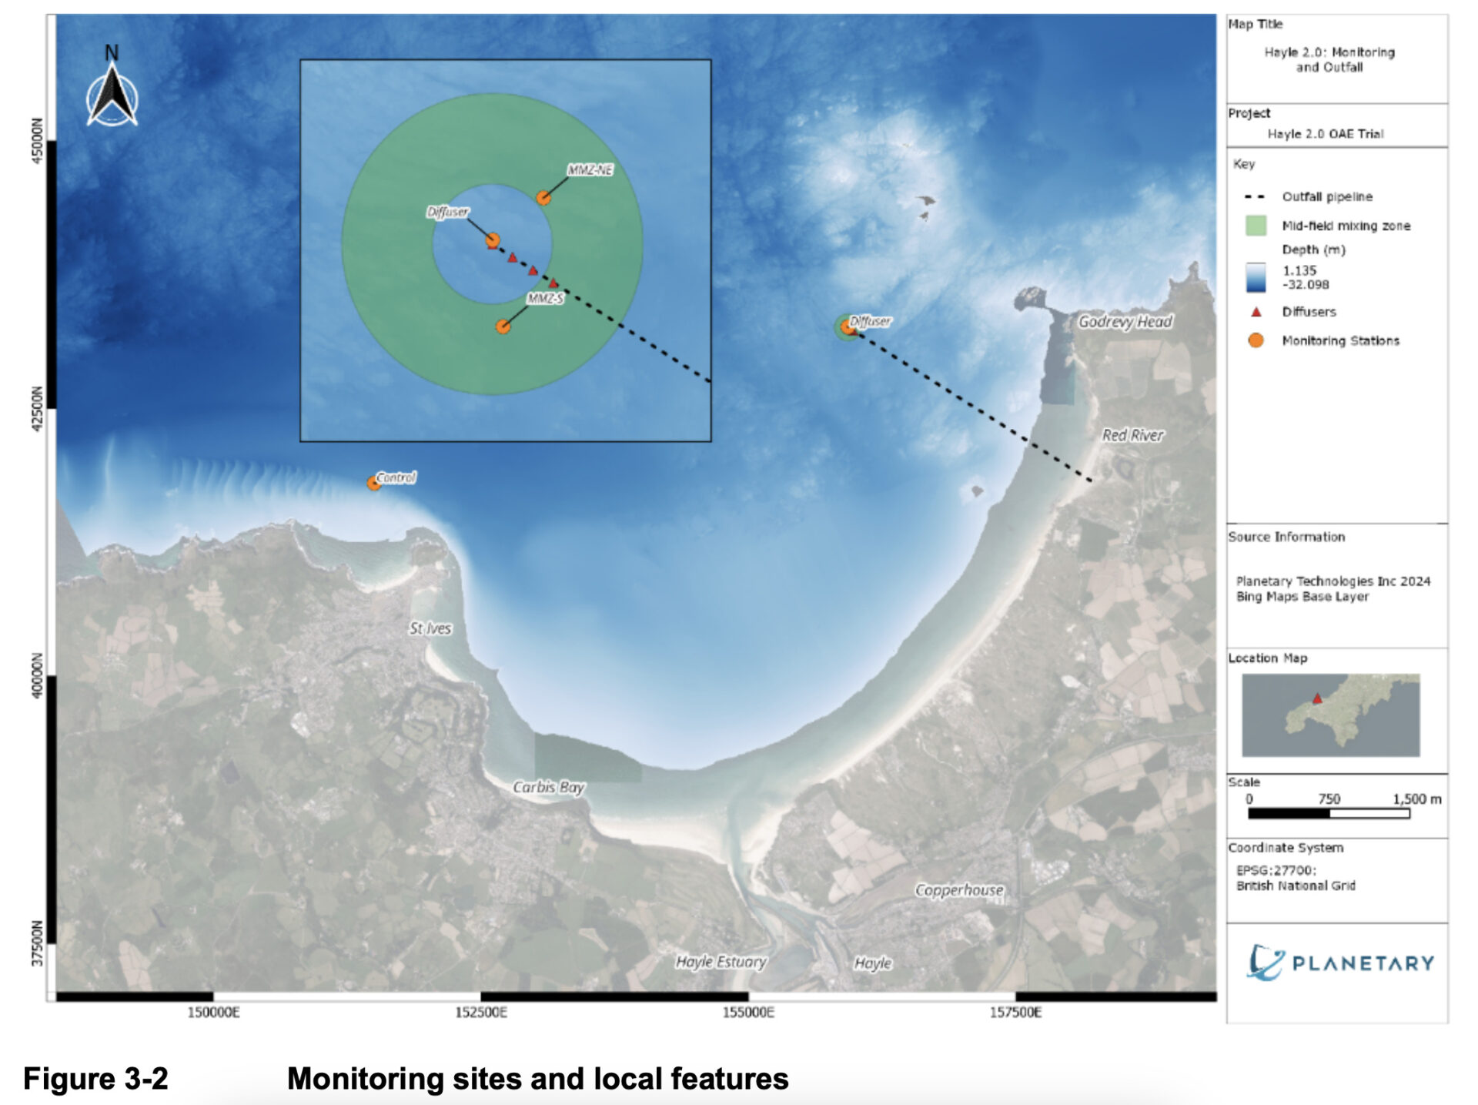Click the blue Depth gradient swatch

[1256, 278]
